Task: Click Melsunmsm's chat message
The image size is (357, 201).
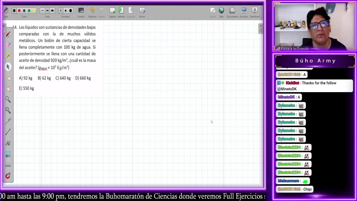Action: pyautogui.click(x=293, y=181)
